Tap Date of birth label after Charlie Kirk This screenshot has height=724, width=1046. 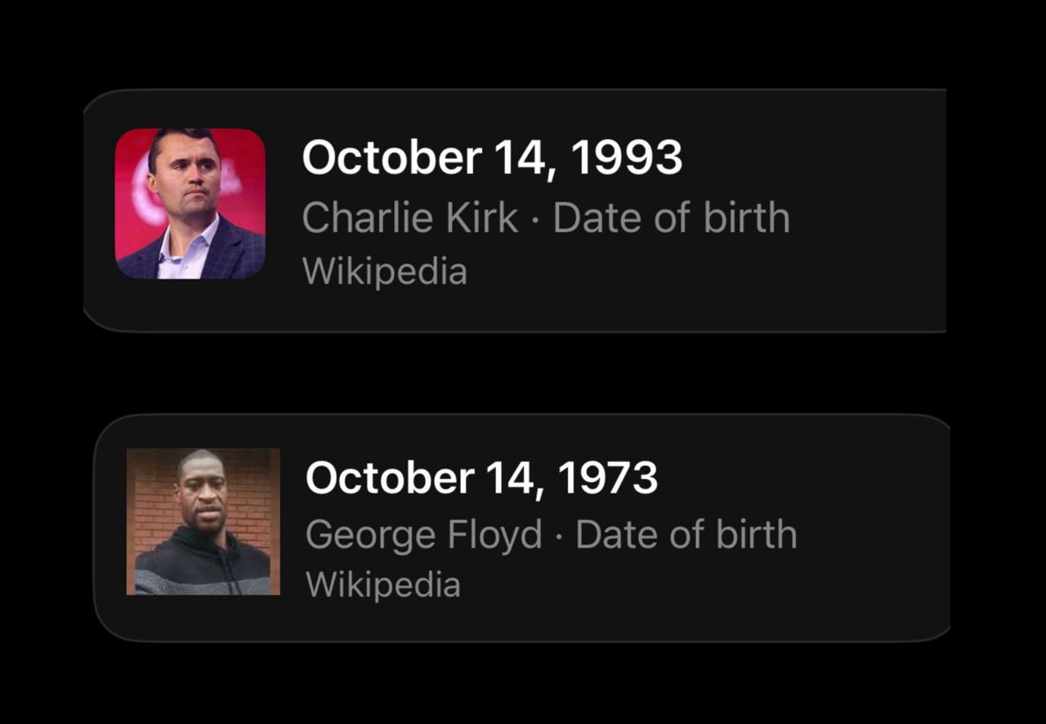(x=671, y=218)
